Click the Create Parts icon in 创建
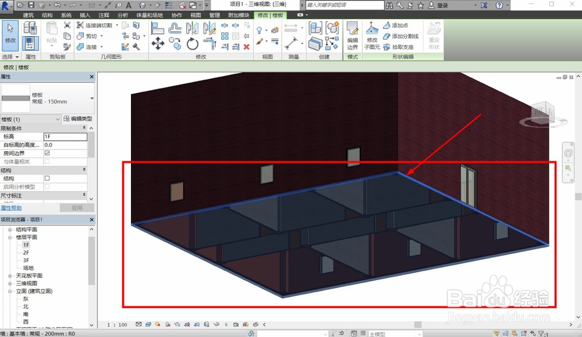Viewport: 582px width, 337px height. [x=315, y=44]
